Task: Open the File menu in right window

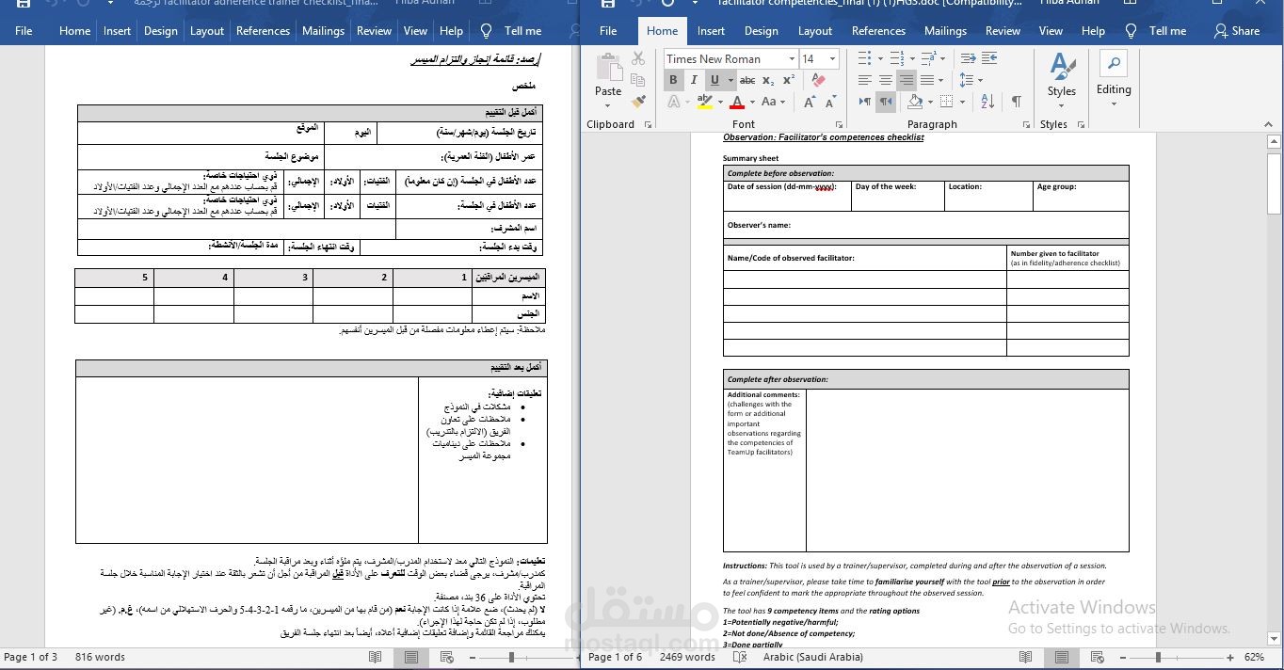Action: 608,31
